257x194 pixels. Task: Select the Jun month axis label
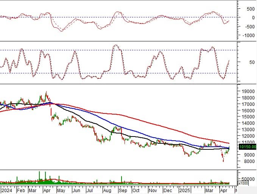76,190
